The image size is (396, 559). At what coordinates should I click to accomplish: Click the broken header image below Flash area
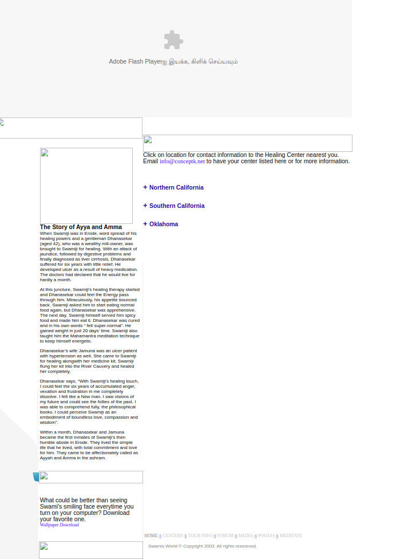71,128
